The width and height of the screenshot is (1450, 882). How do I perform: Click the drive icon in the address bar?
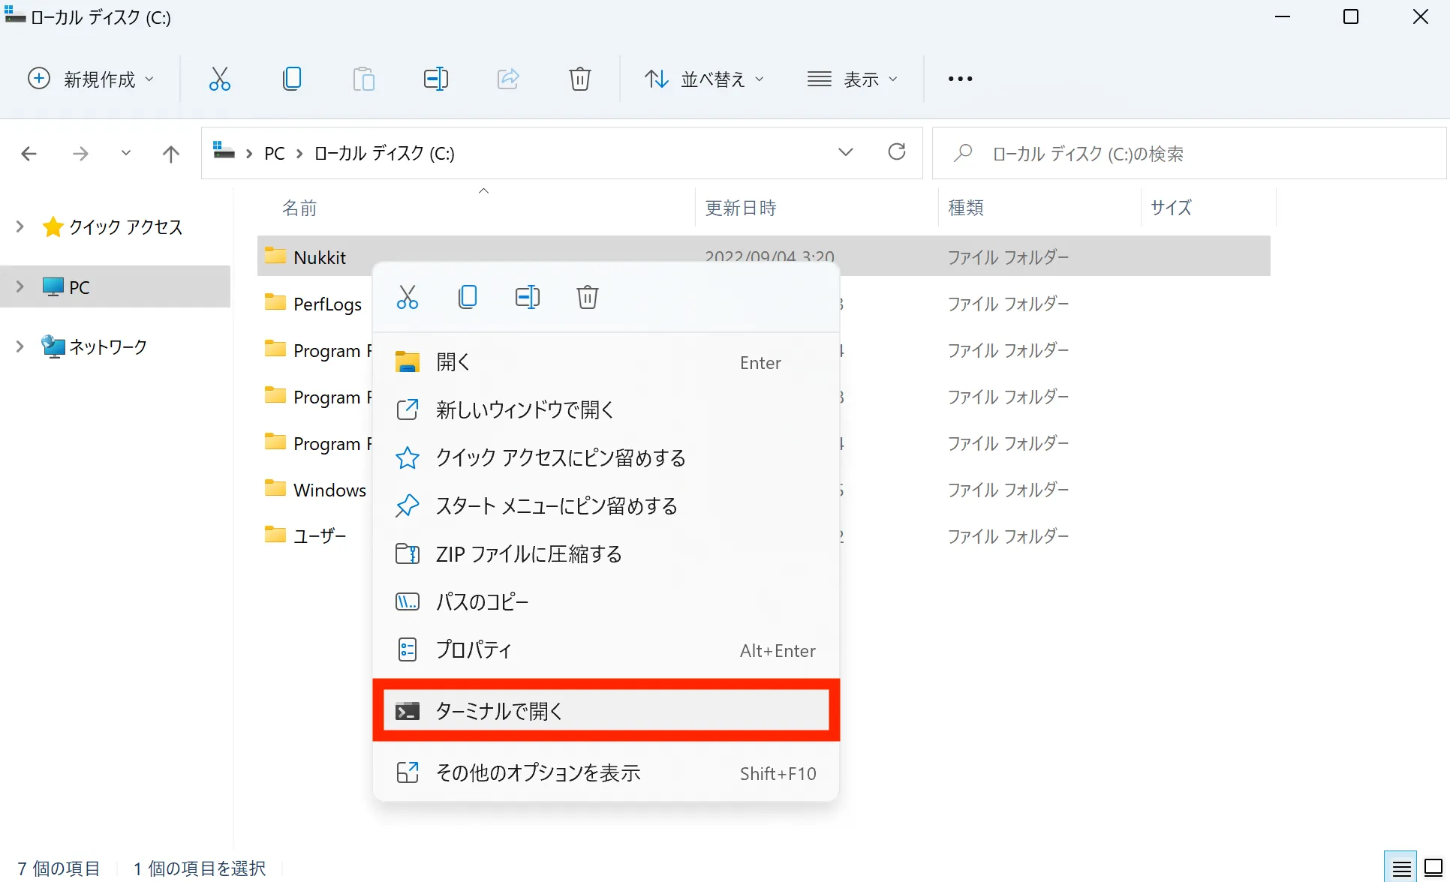click(x=224, y=150)
